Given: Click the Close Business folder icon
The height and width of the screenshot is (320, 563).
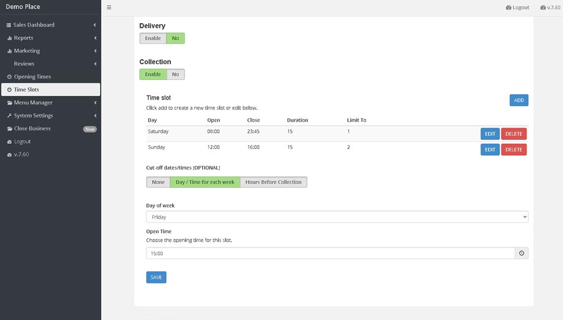Looking at the screenshot, I should [9, 129].
